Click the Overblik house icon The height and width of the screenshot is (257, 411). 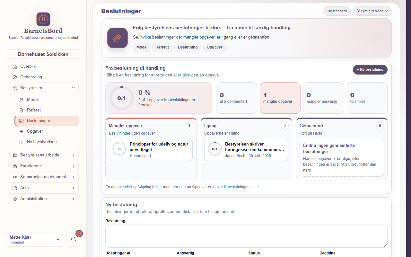pyautogui.click(x=14, y=66)
